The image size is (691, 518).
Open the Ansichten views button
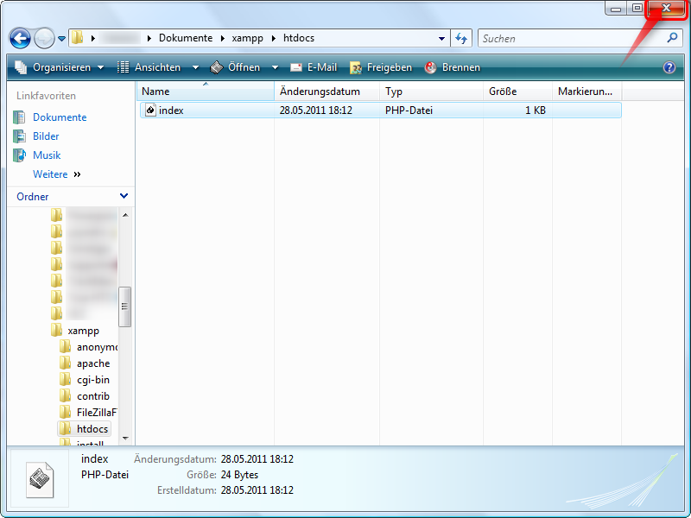(149, 67)
